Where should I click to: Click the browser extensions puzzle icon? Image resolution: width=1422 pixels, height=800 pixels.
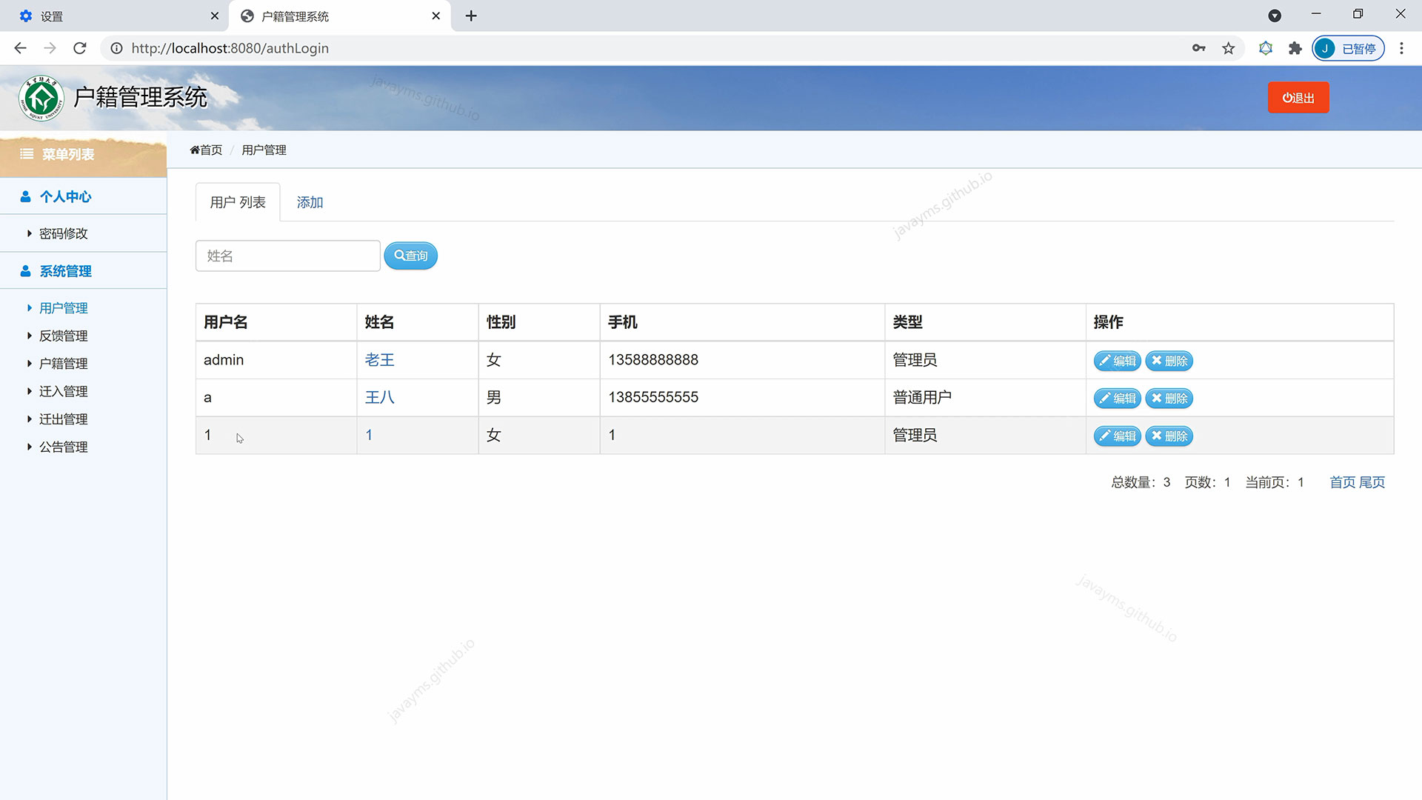point(1295,48)
